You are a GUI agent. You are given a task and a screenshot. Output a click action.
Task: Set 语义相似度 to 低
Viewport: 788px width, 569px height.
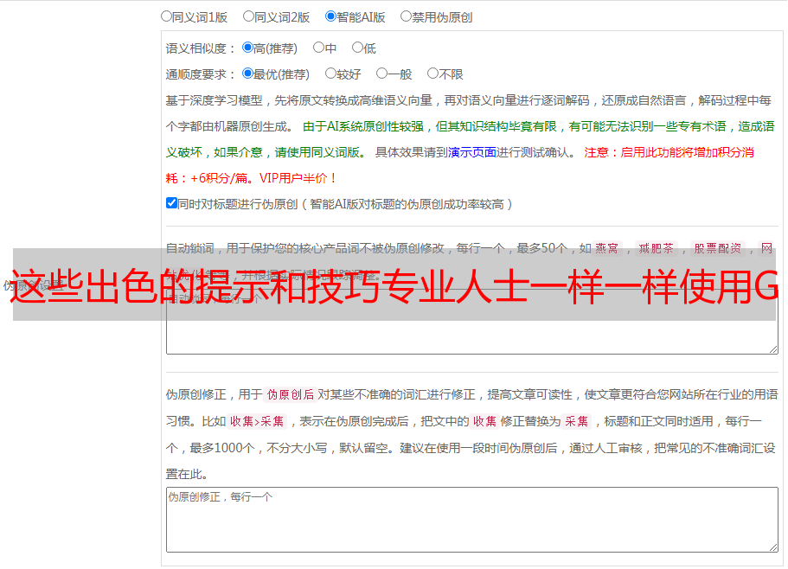[357, 48]
